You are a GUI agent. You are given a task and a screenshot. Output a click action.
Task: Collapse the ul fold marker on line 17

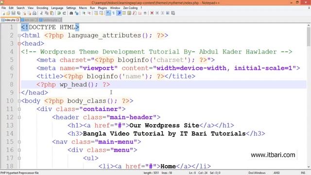pos(19,158)
